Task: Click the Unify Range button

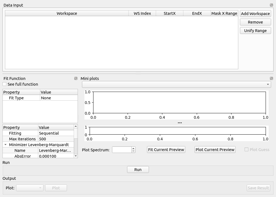Action: point(255,31)
